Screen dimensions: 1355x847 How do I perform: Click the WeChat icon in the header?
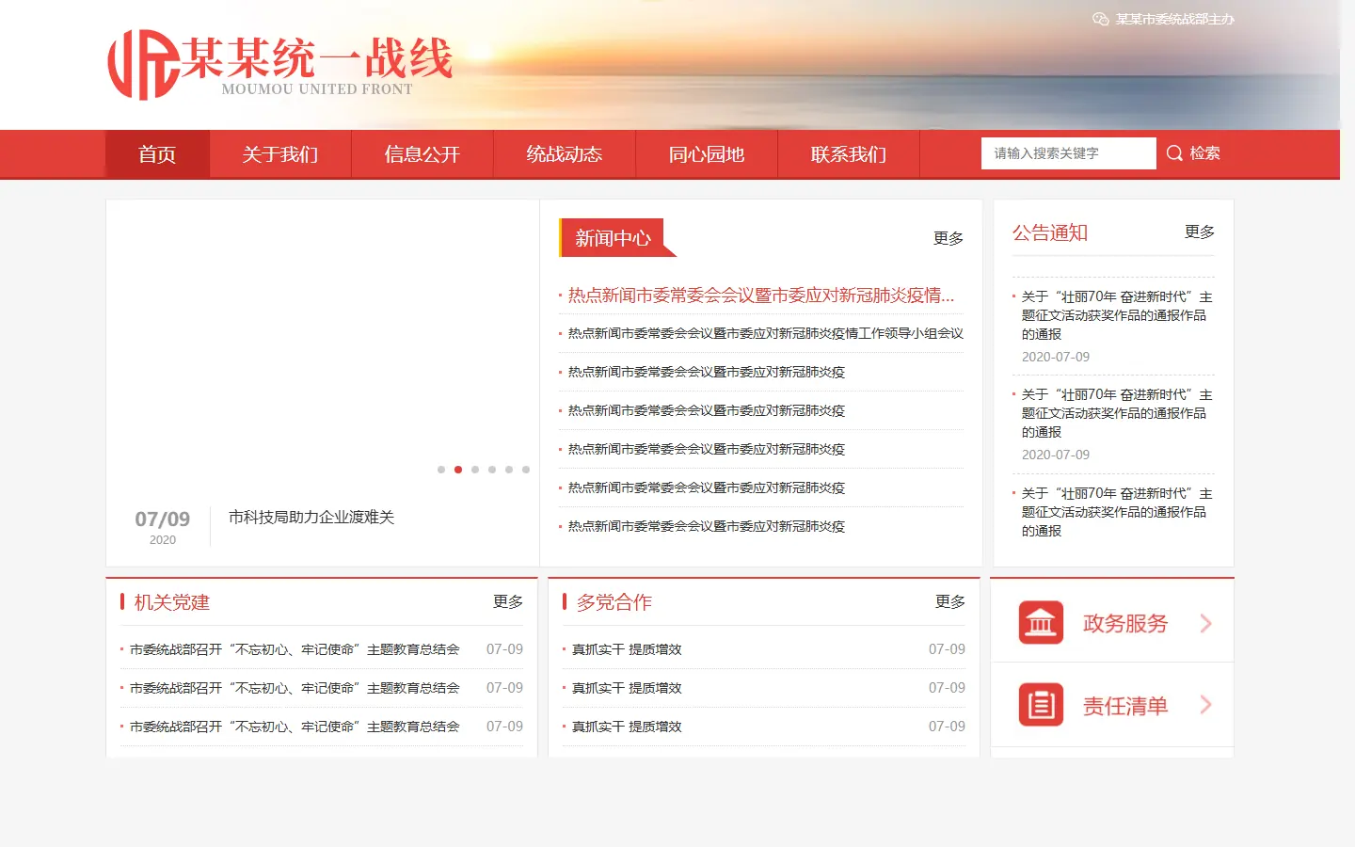1100,19
